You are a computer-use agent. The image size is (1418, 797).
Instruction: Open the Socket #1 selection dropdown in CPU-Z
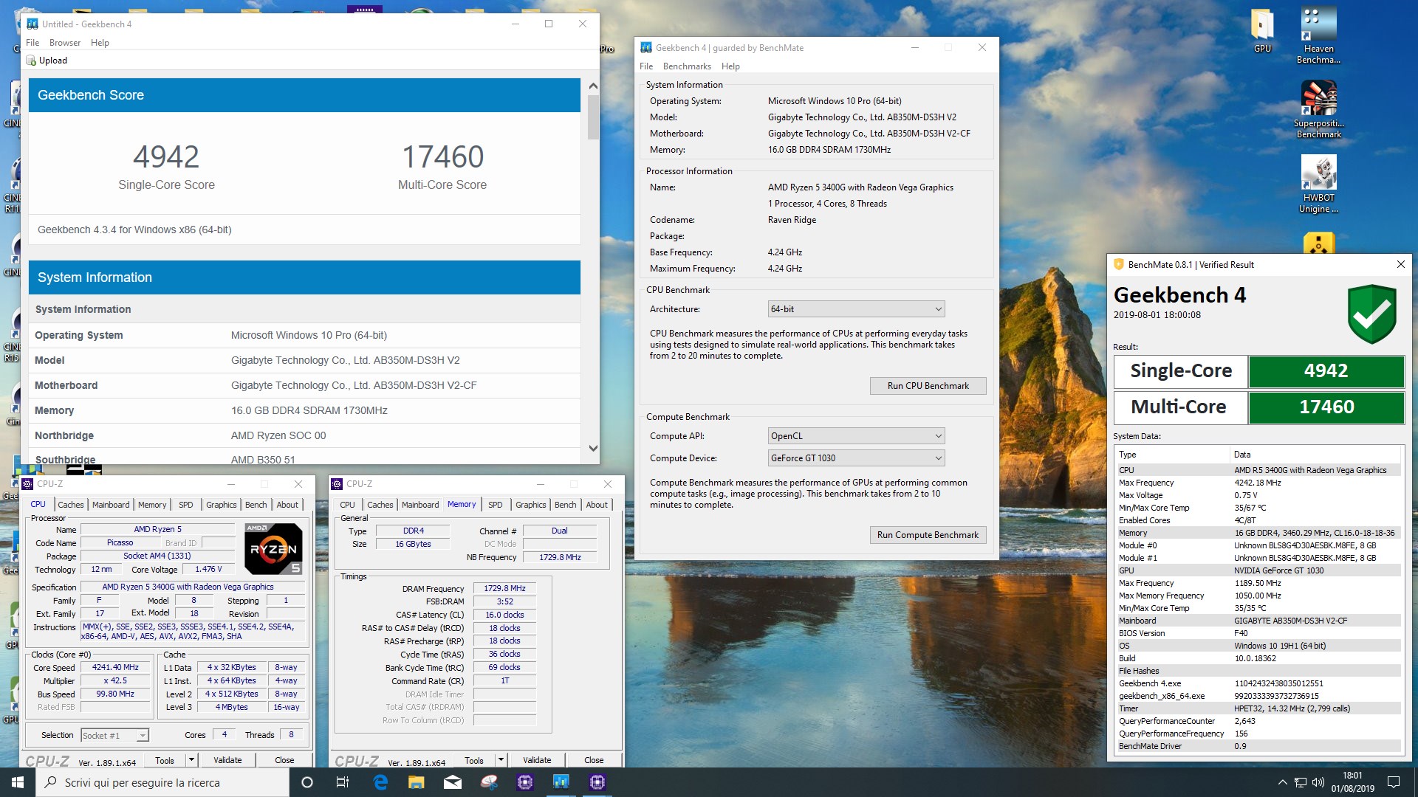pyautogui.click(x=114, y=736)
